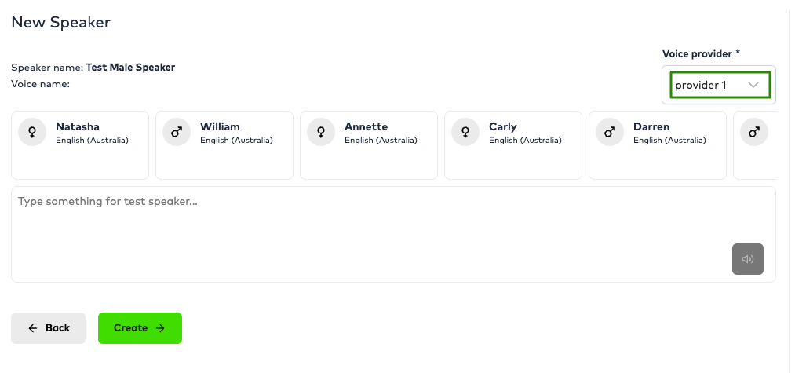Play test audio with speaker icon button
Viewport: 795px width, 373px height.
click(x=748, y=259)
